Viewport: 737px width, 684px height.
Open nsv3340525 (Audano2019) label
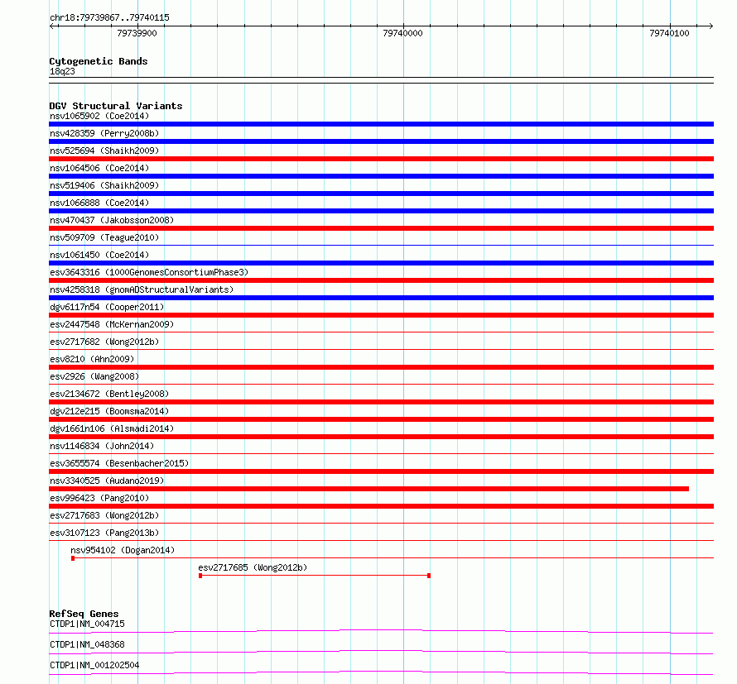coord(107,481)
